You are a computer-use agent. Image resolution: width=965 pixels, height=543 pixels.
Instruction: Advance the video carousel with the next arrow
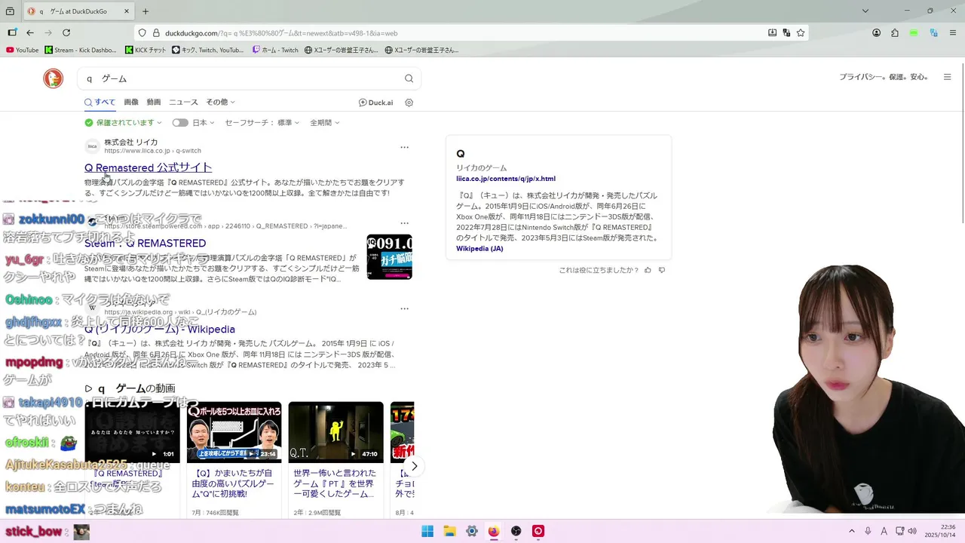[414, 466]
